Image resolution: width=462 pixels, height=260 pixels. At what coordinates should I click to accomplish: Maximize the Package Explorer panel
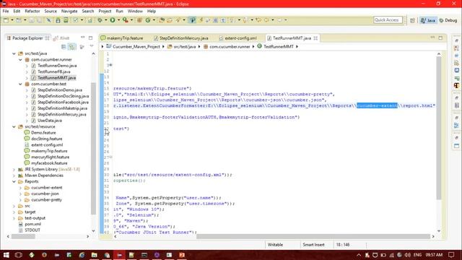90,38
